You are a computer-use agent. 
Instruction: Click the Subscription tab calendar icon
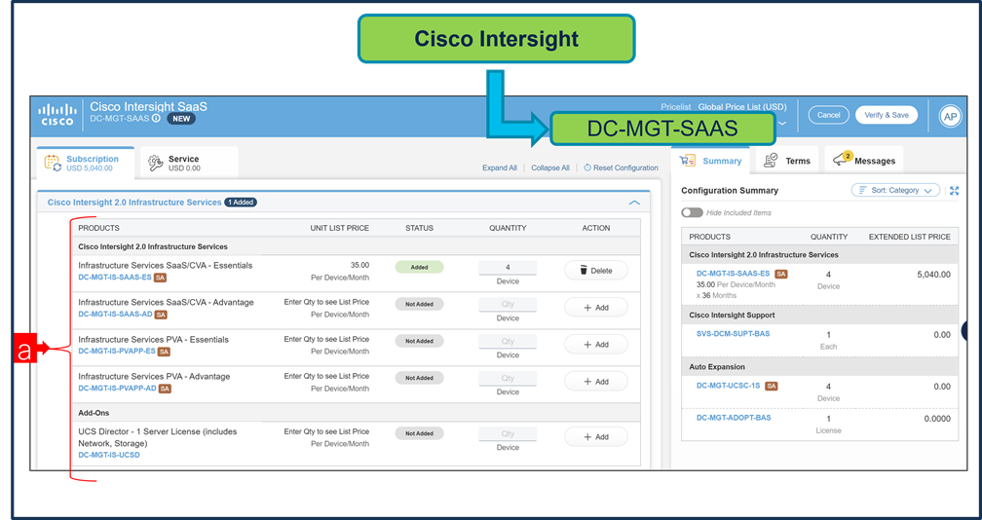53,164
